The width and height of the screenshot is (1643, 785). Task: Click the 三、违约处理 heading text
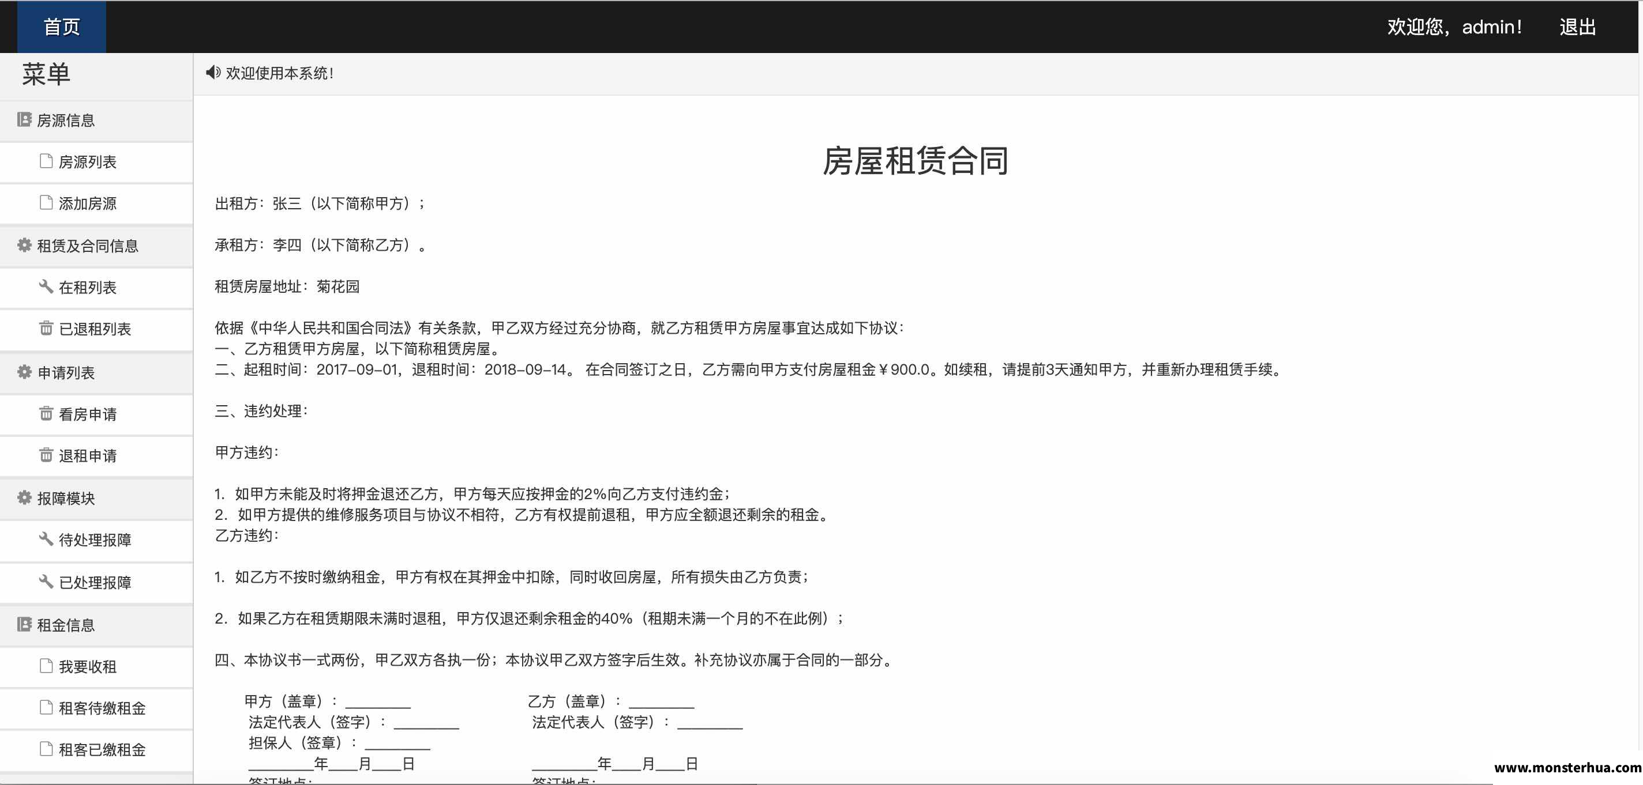(261, 411)
